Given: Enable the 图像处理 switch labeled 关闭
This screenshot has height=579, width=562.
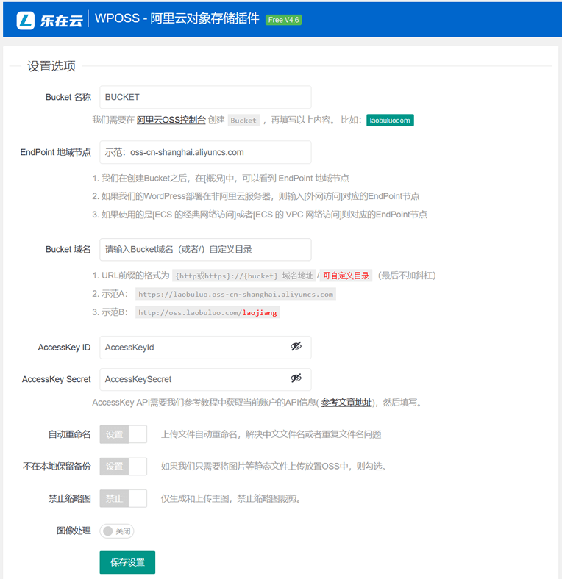Looking at the screenshot, I should (117, 531).
